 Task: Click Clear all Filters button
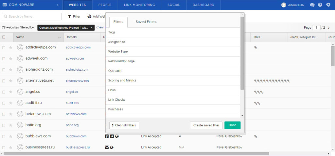125,125
